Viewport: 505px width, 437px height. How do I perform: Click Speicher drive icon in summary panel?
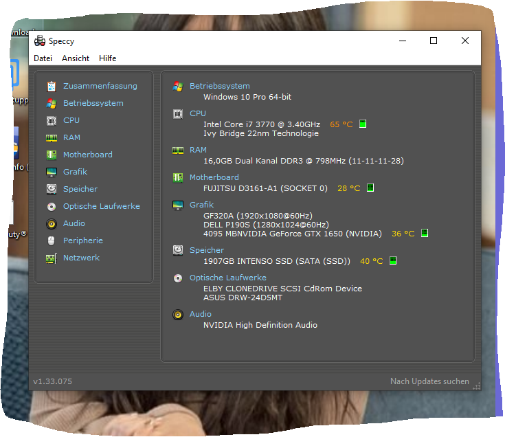pyautogui.click(x=178, y=250)
